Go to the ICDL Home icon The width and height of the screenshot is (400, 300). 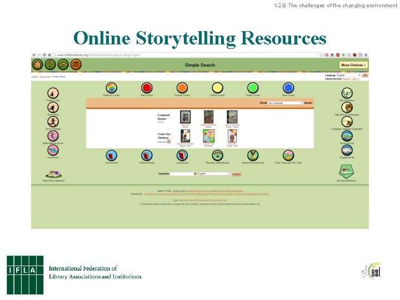pos(37,64)
